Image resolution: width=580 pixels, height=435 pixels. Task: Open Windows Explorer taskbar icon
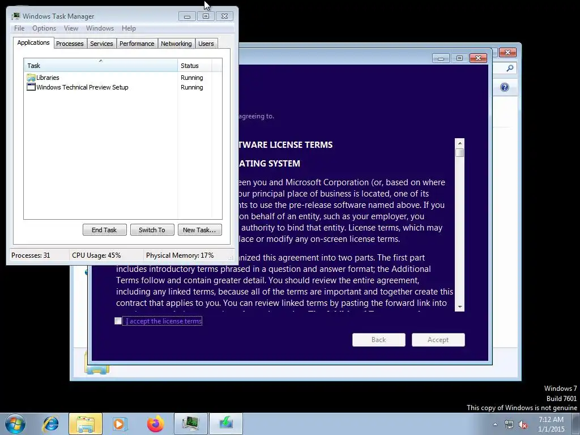coord(86,424)
